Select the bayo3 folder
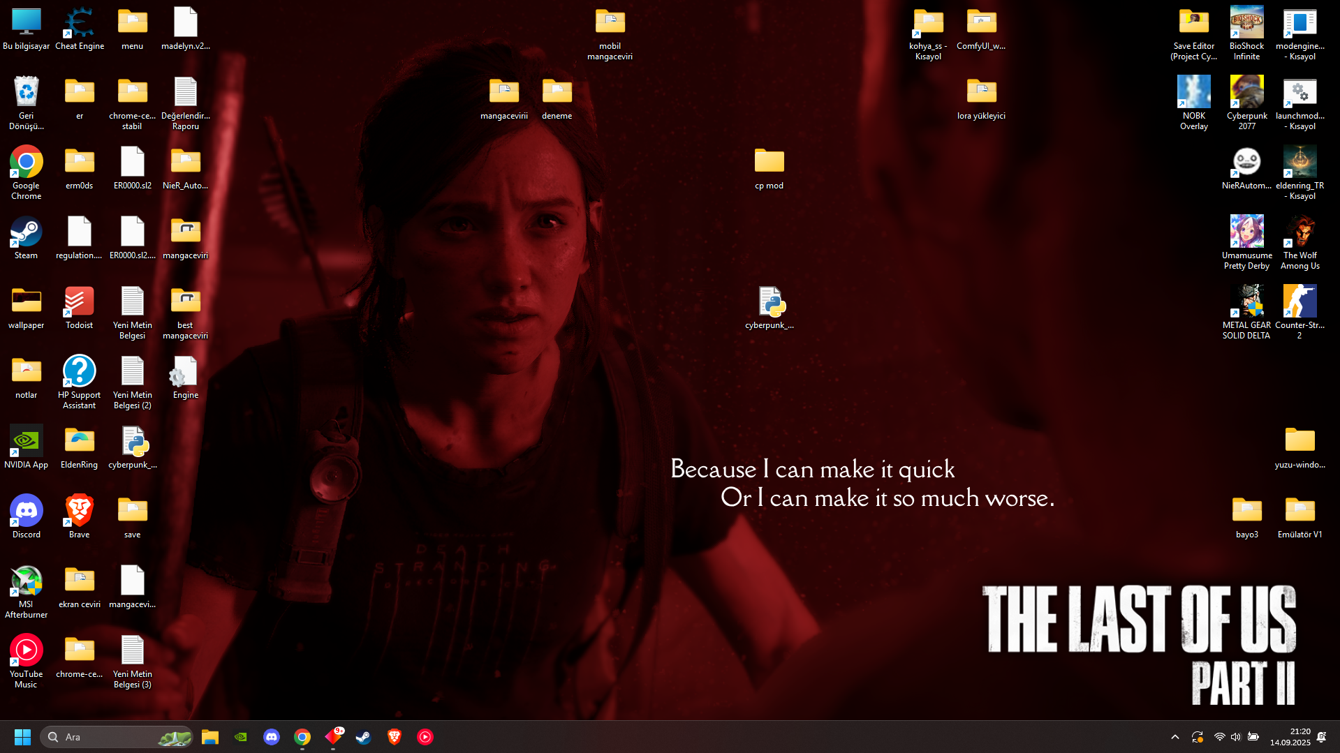This screenshot has height=753, width=1340. click(x=1247, y=517)
